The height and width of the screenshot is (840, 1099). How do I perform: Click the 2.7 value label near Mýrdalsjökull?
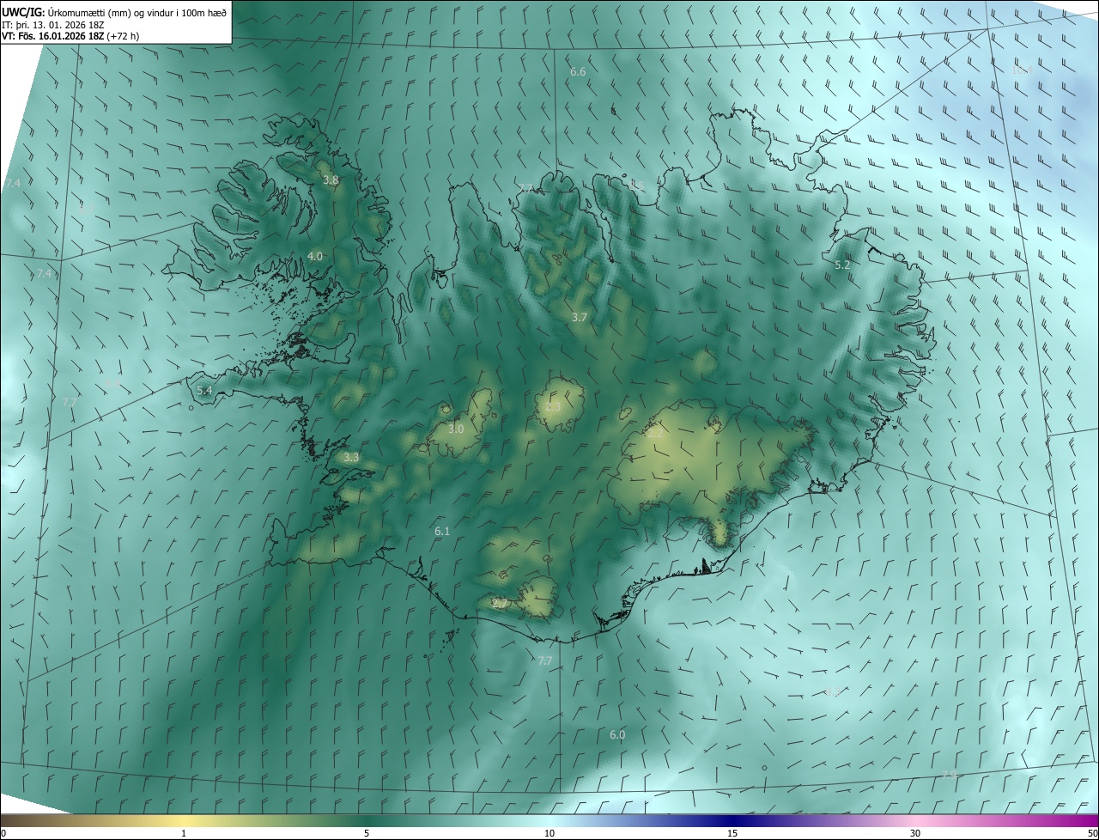tap(500, 604)
